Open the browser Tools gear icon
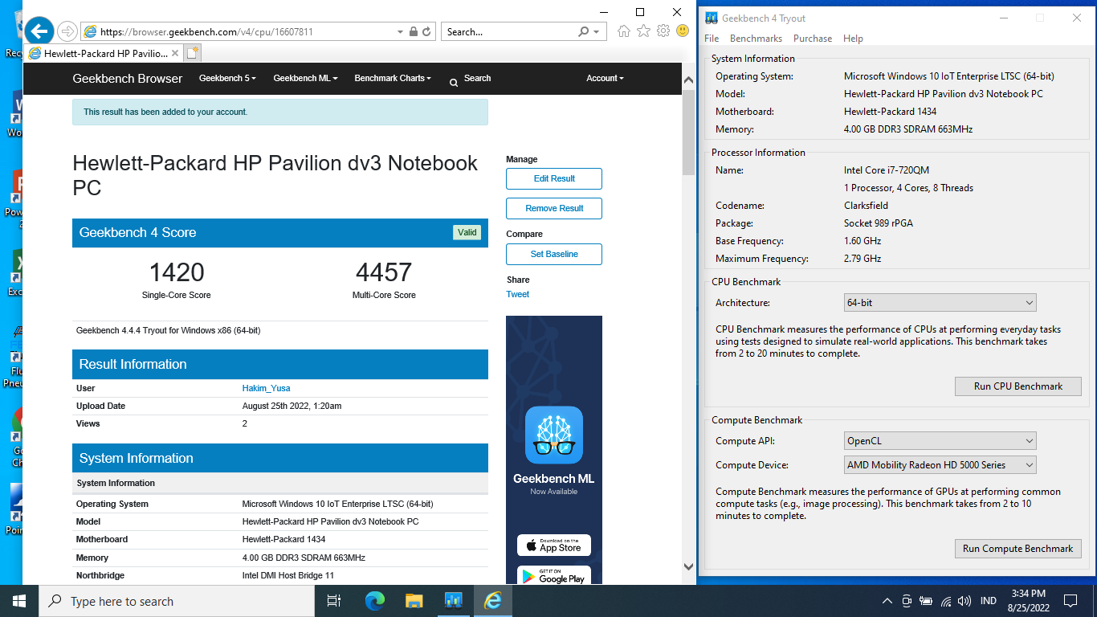The height and width of the screenshot is (617, 1097). click(x=663, y=31)
